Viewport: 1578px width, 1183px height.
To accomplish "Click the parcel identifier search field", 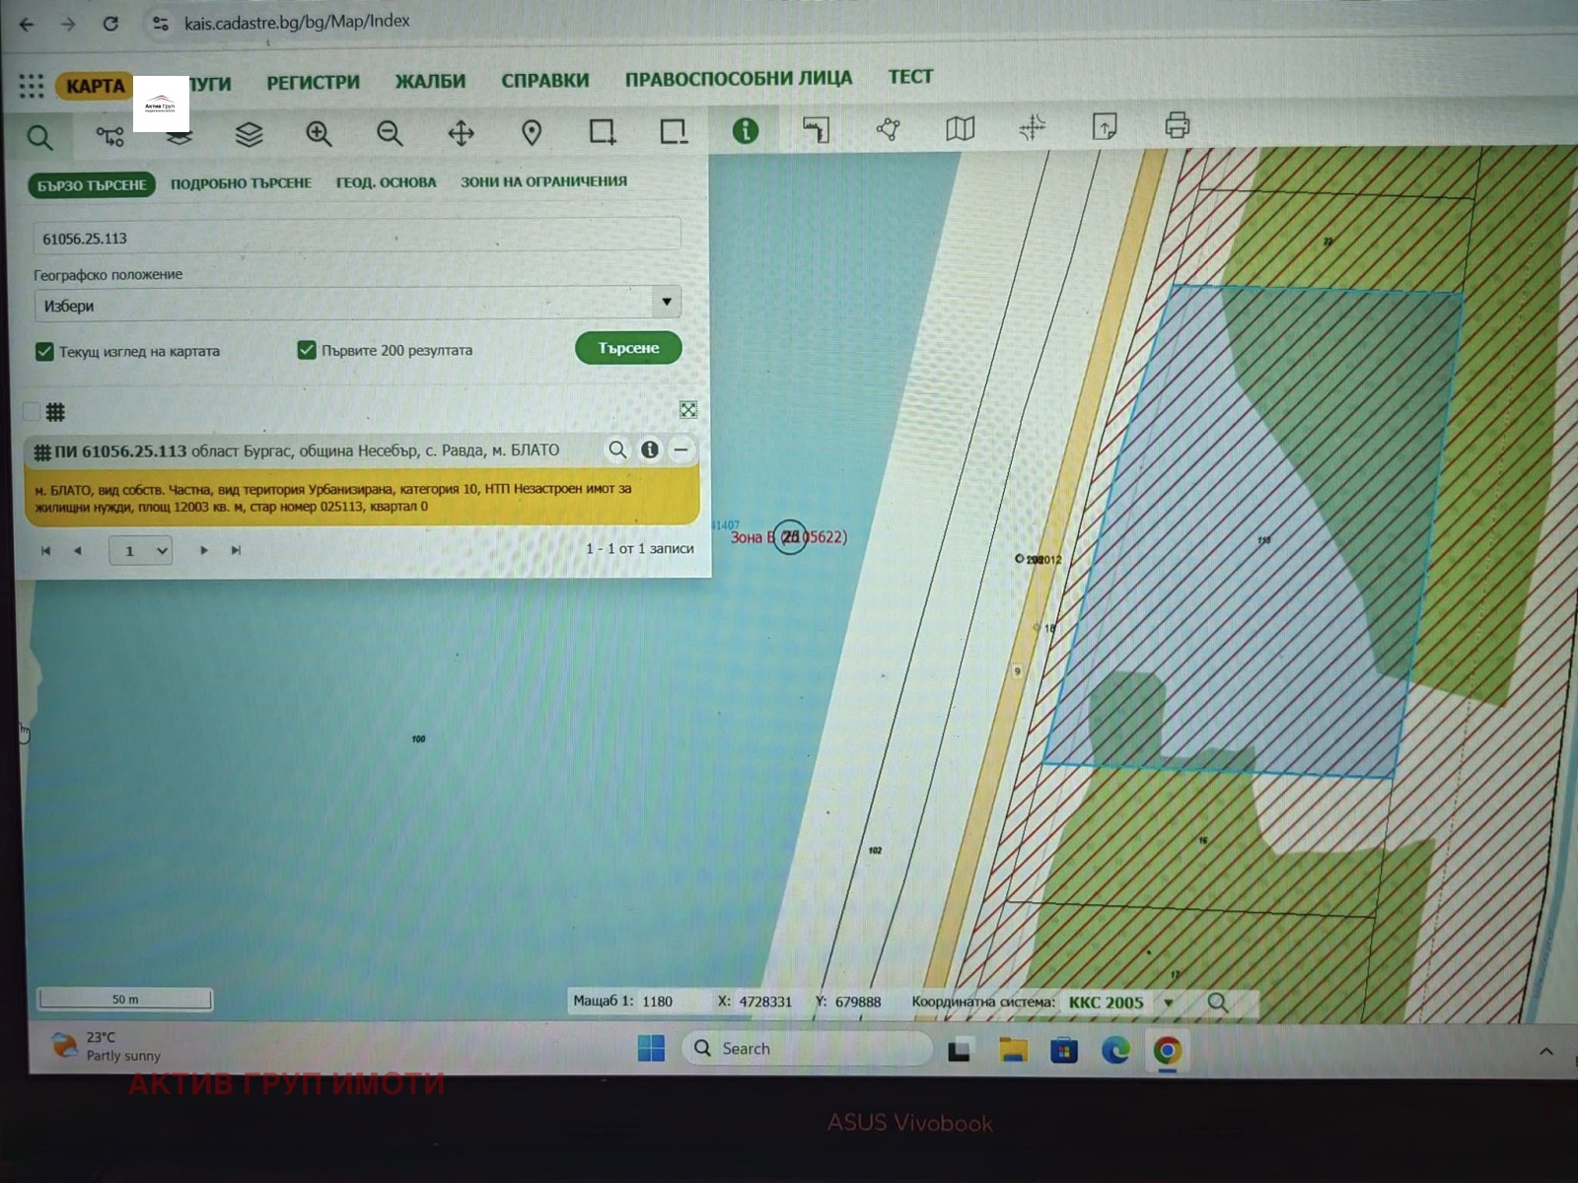I will point(355,239).
